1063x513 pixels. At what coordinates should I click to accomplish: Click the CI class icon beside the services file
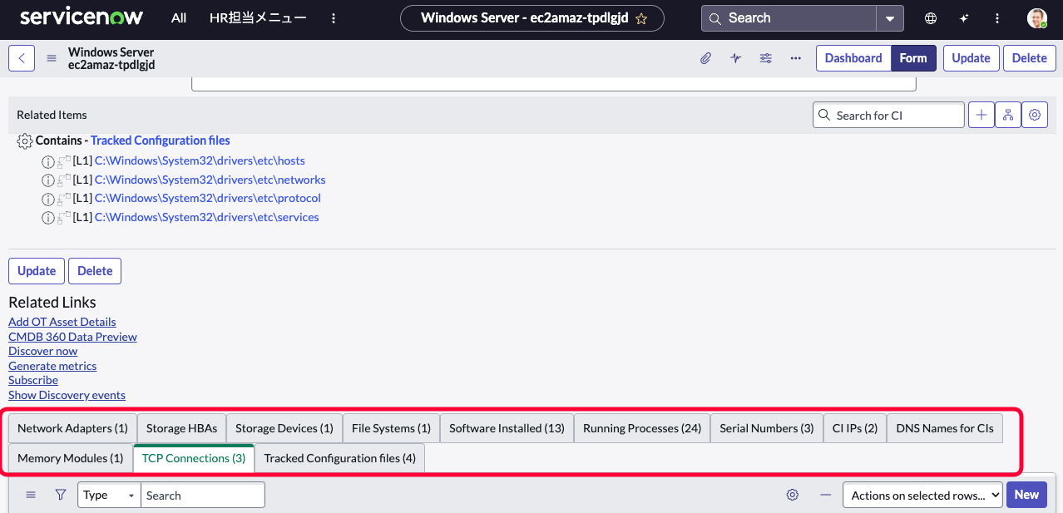64,217
